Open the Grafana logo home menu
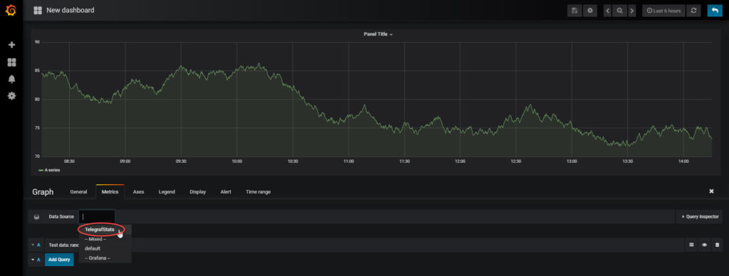Image resolution: width=729 pixels, height=276 pixels. [11, 10]
